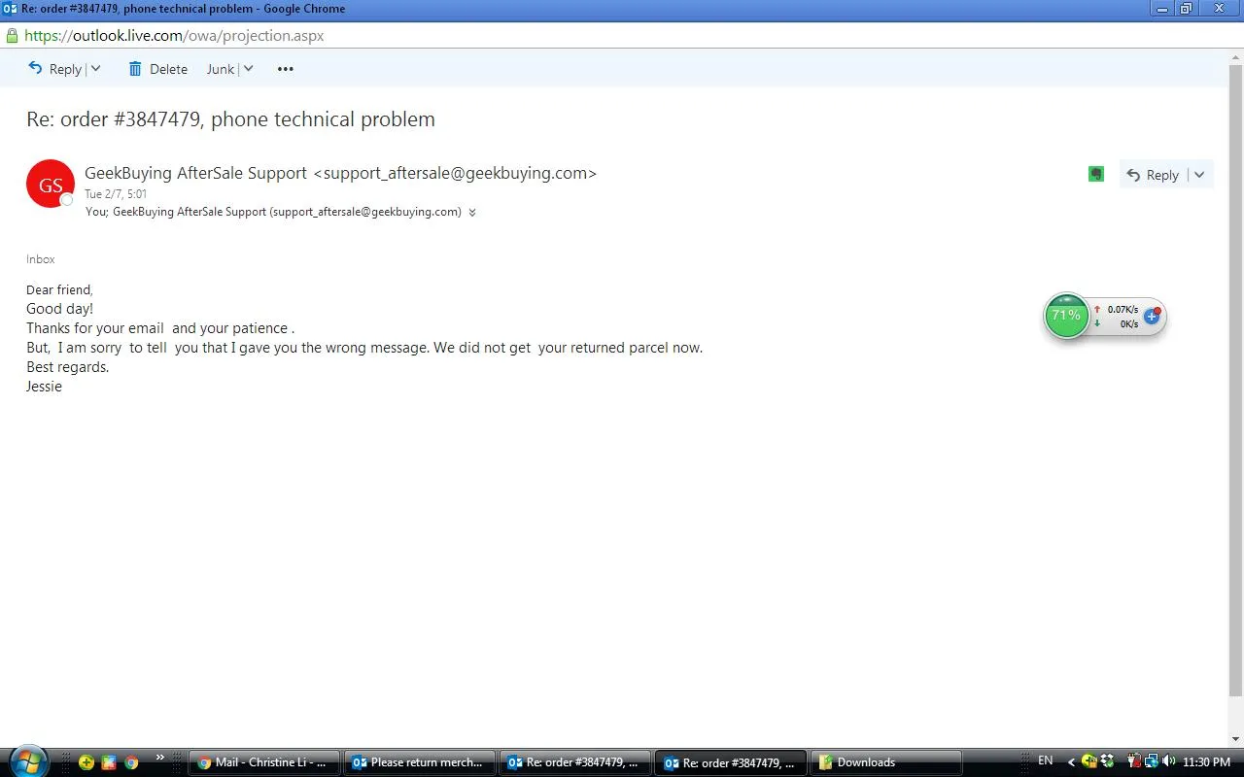Open the dropdown beside the right-side Reply button
The width and height of the screenshot is (1244, 777).
1199,175
